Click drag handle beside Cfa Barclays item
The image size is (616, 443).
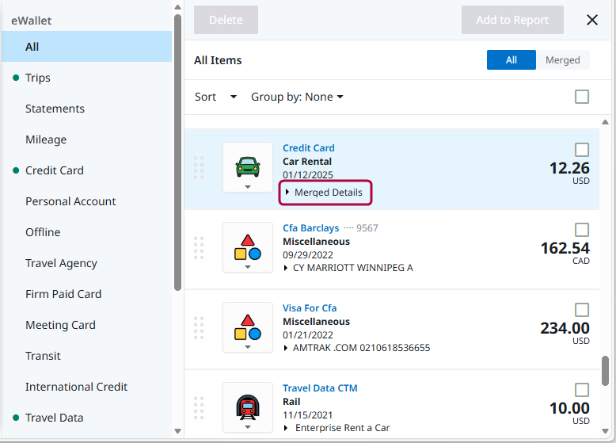pos(199,247)
